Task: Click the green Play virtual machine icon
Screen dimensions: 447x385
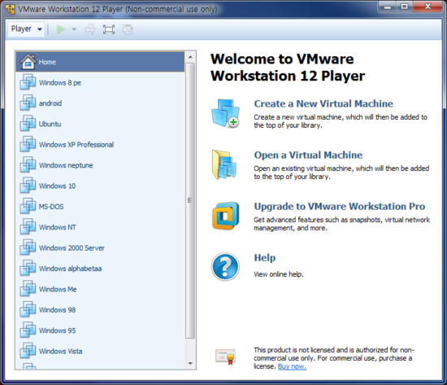Action: coord(61,29)
